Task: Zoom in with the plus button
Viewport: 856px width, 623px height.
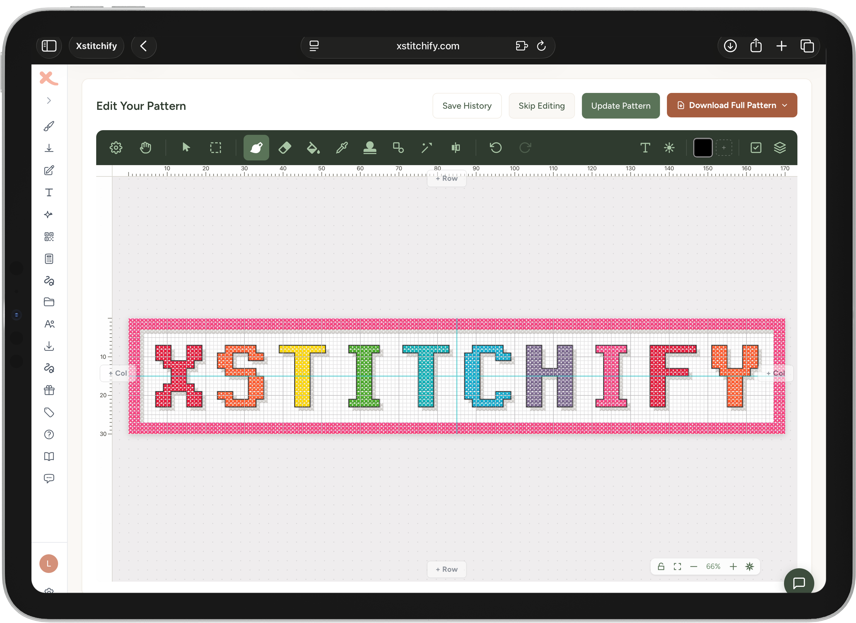Action: (733, 566)
